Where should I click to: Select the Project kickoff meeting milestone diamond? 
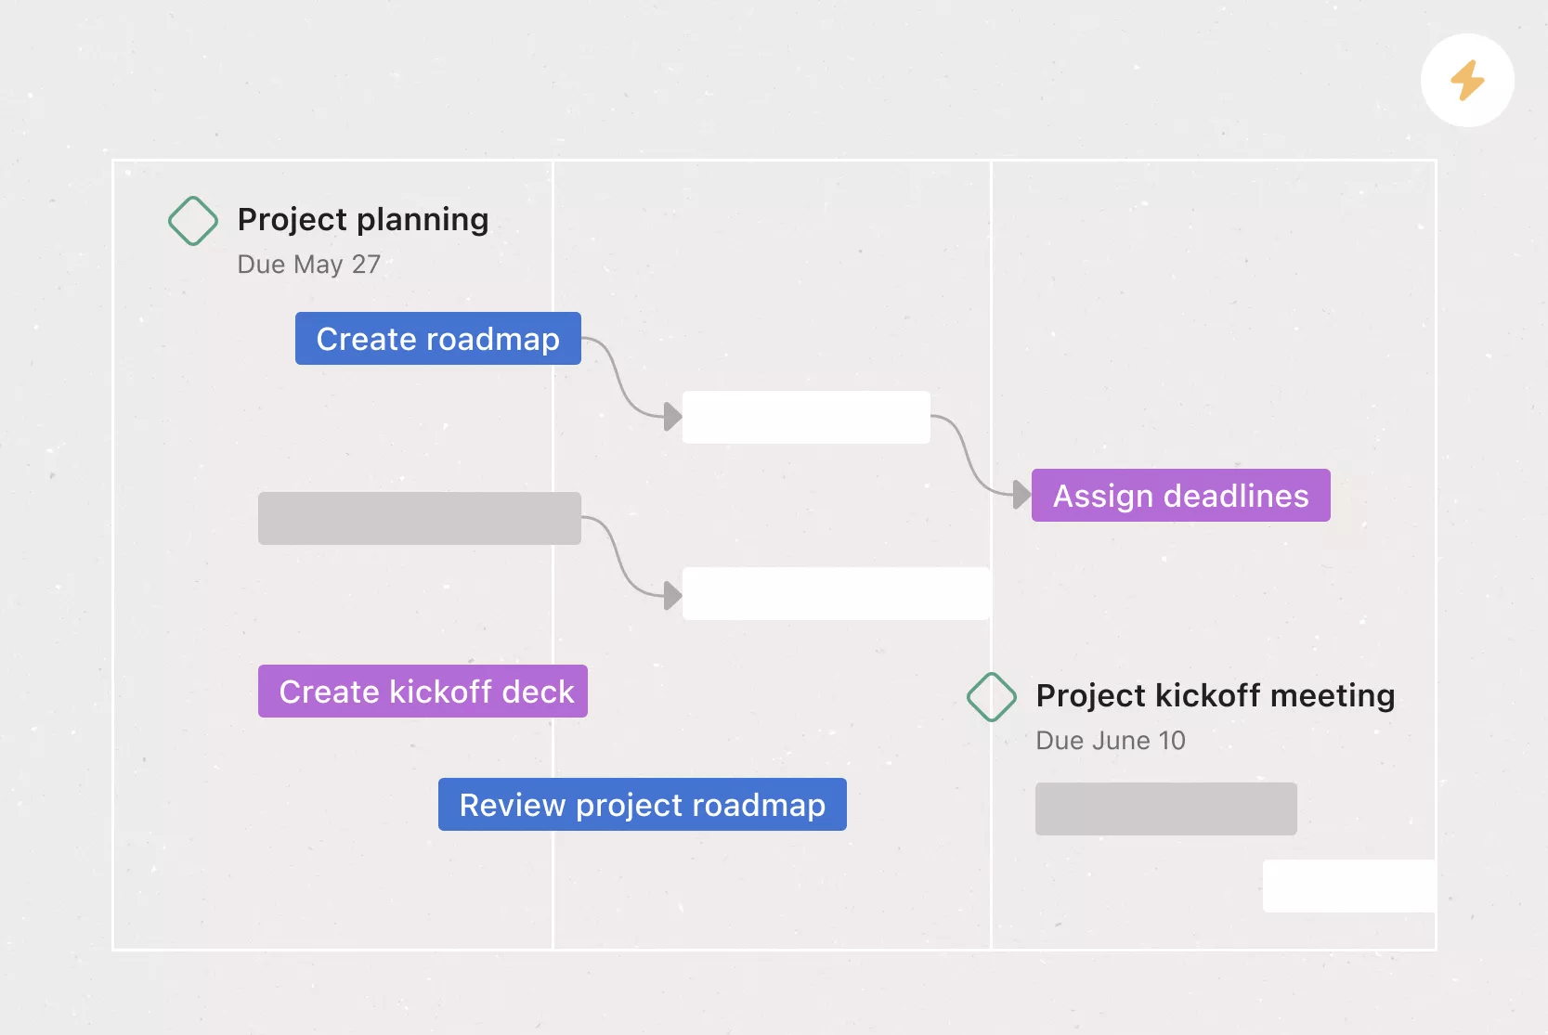pos(992,697)
